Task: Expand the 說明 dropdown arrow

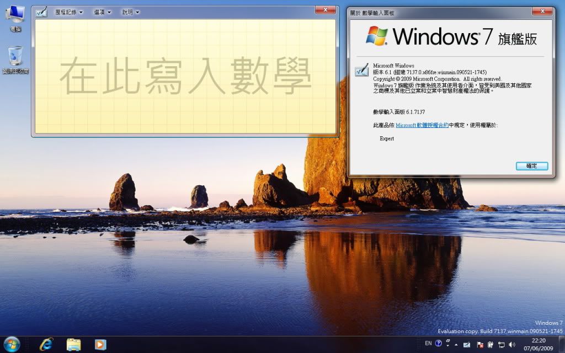Action: (x=137, y=13)
